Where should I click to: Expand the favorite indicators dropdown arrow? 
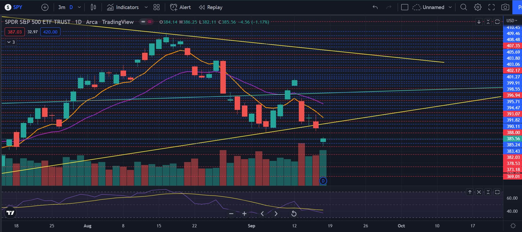pos(146,7)
